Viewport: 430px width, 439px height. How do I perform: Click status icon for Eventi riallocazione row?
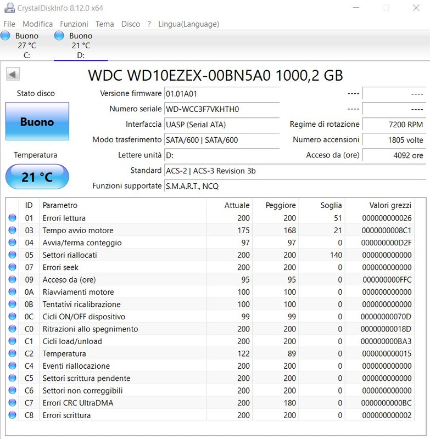coord(12,365)
